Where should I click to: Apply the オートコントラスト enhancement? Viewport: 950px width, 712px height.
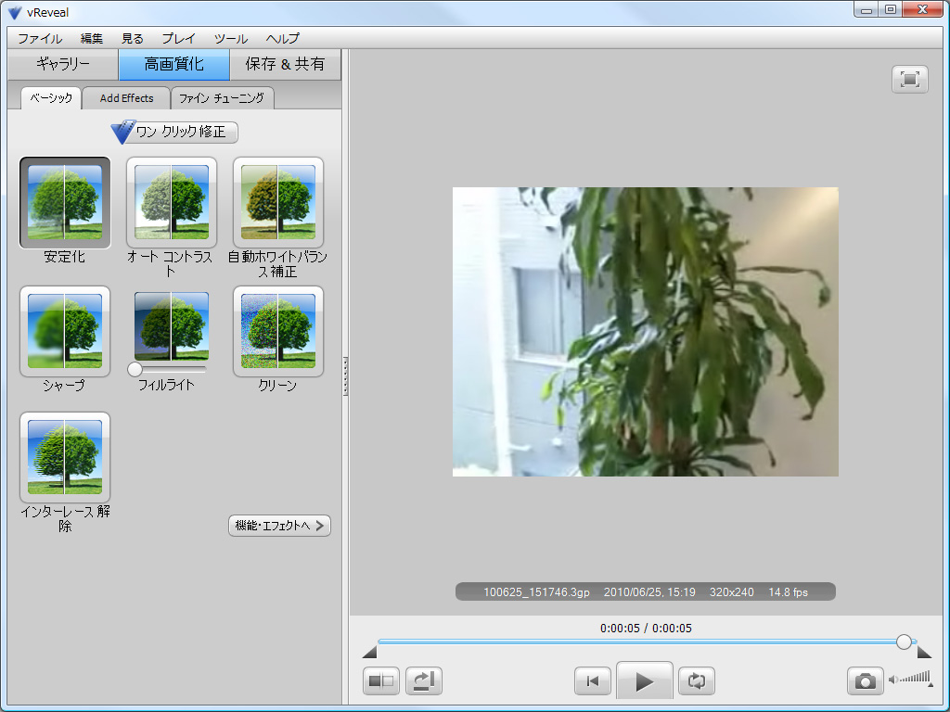(x=171, y=202)
